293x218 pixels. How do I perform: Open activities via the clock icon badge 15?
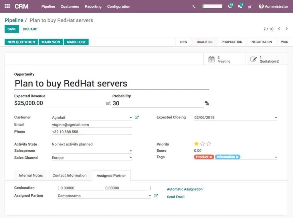click(230, 7)
